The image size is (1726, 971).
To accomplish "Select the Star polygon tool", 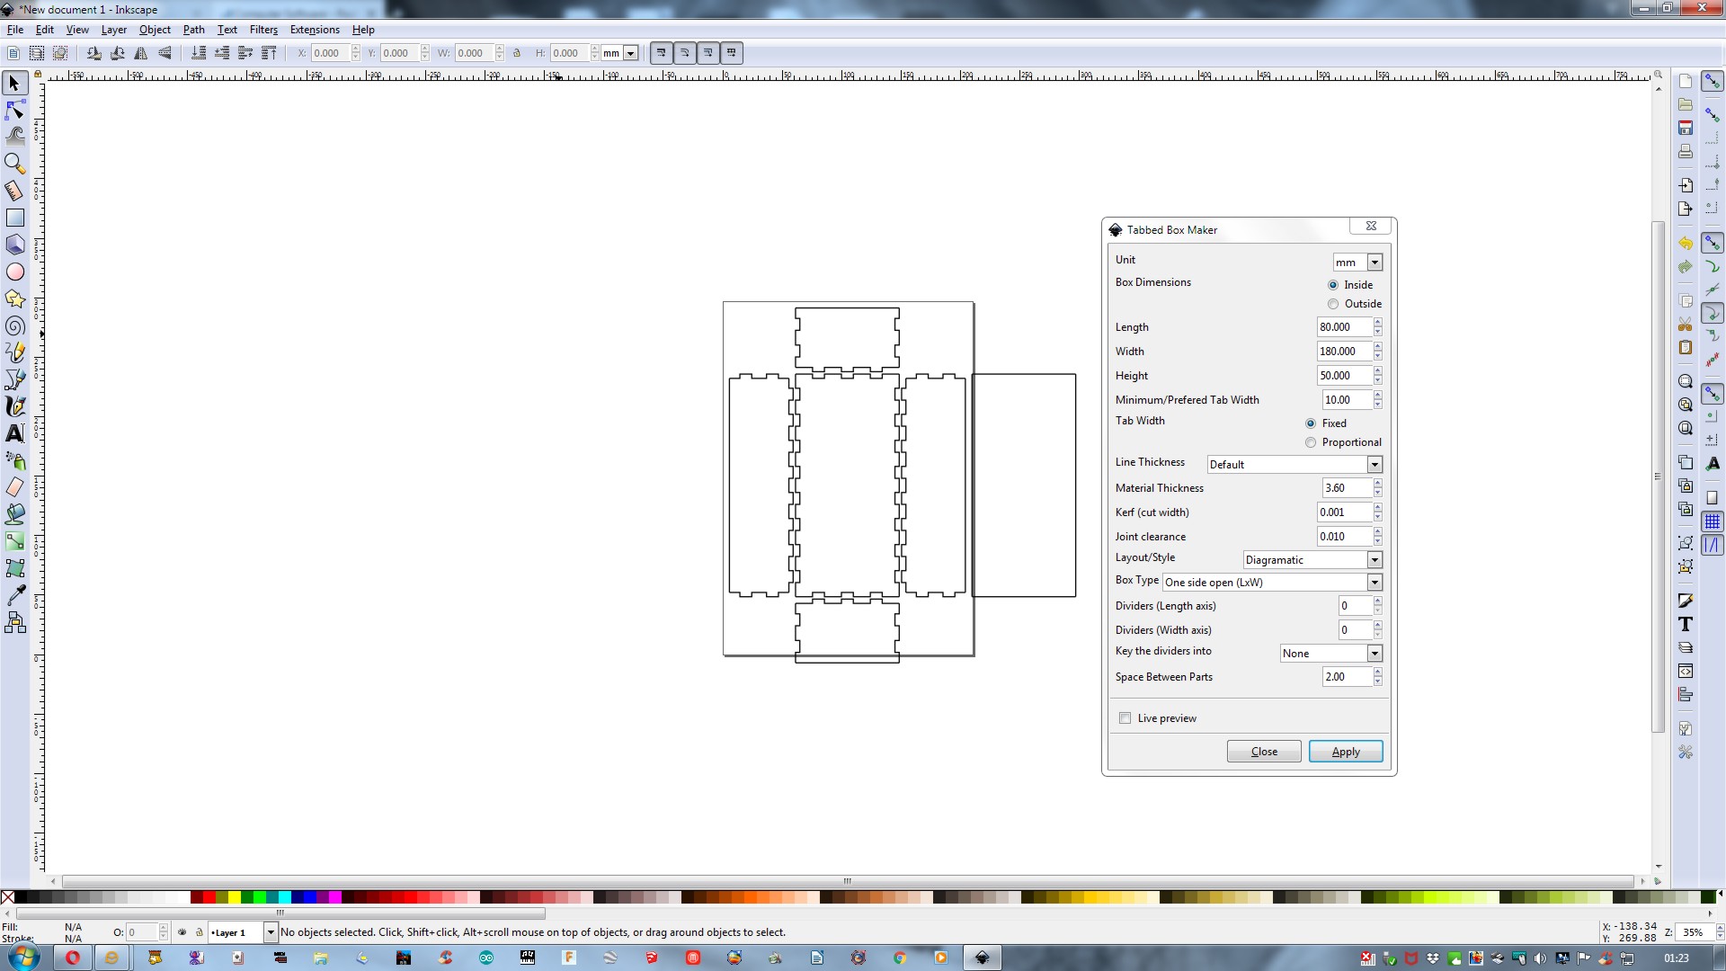I will point(15,298).
